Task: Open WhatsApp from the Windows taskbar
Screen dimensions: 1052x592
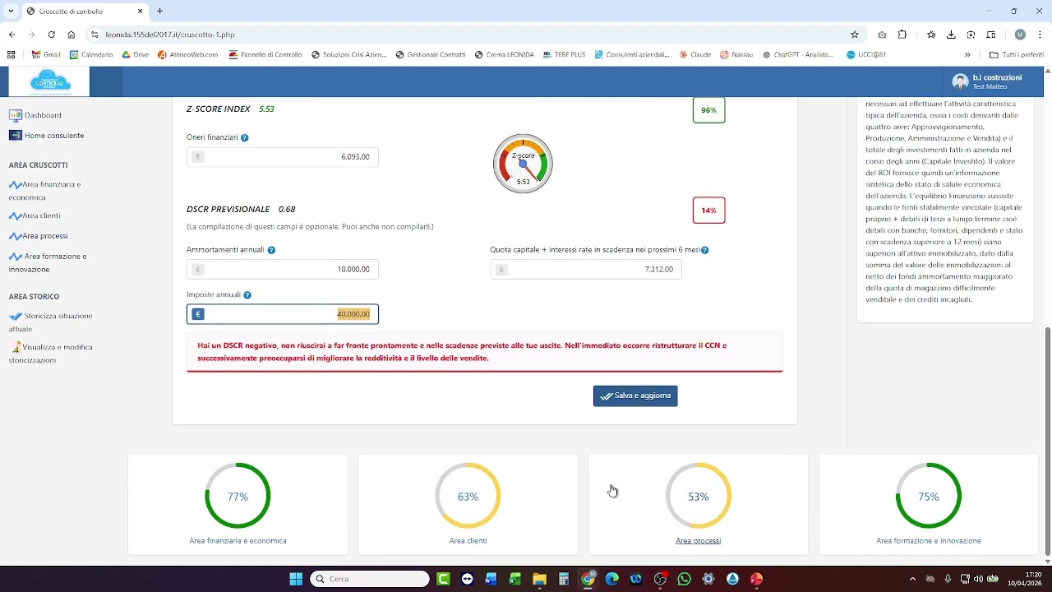Action: click(x=684, y=579)
